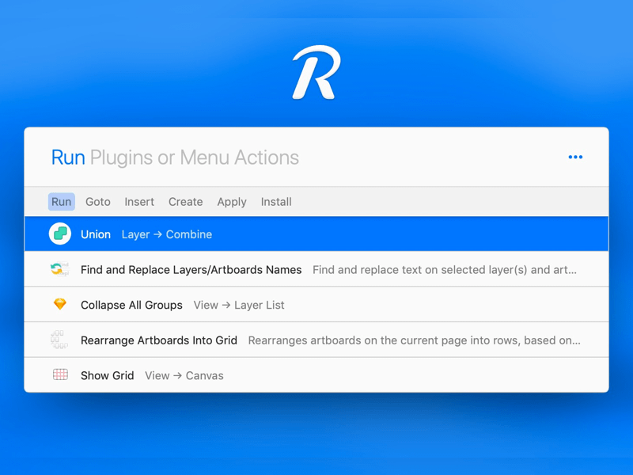Viewport: 633px width, 475px height.
Task: Click the Sketch diamond icon beside Collapse All Groups
Action: (60, 304)
